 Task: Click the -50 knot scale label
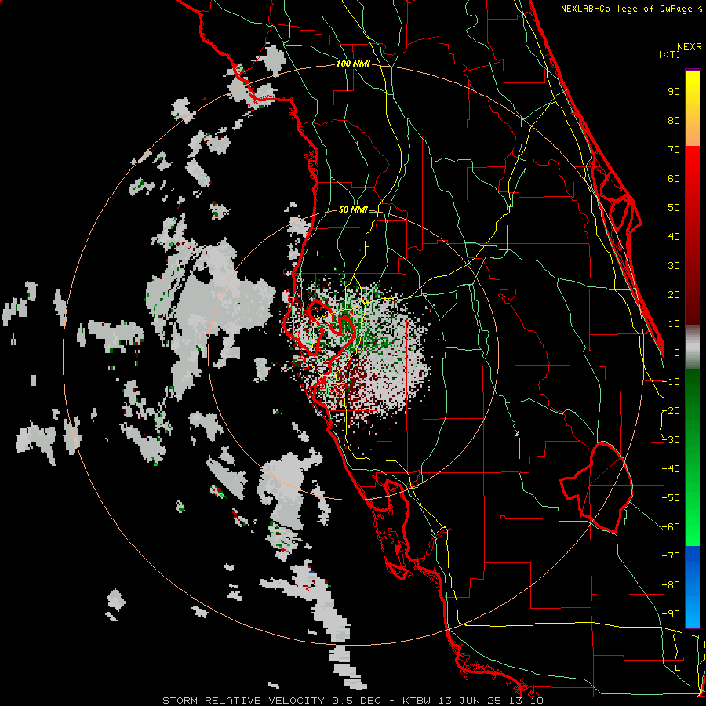[x=671, y=498]
